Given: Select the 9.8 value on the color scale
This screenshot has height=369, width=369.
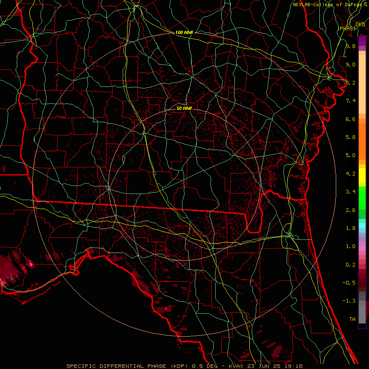Looking at the screenshot, I should [351, 46].
